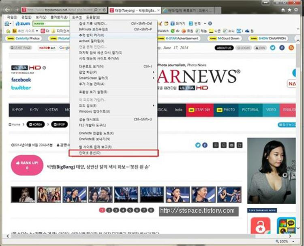Select 인터넷 옵션(O) from the Tools menu
The height and width of the screenshot is (246, 304).
click(113, 153)
